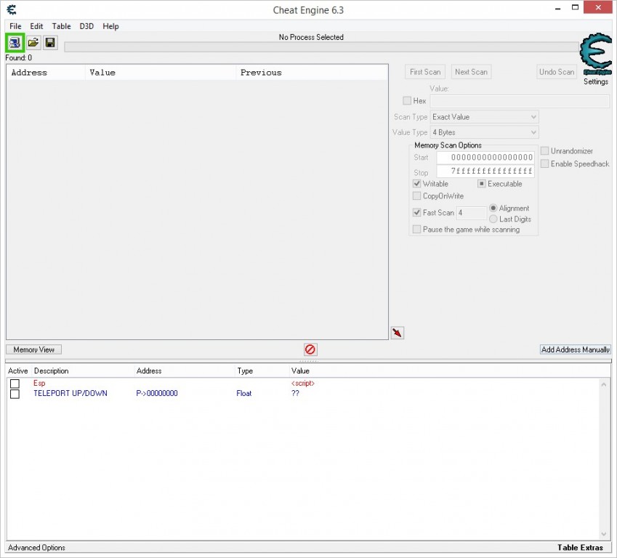The height and width of the screenshot is (558, 617).
Task: Click the save floppy disk icon
Action: click(x=50, y=42)
